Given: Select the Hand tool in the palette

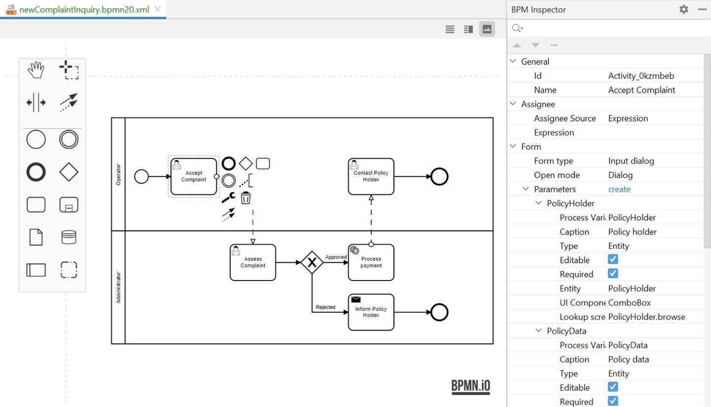Looking at the screenshot, I should [x=36, y=70].
